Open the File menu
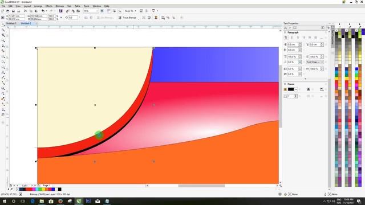The height and width of the screenshot is (205, 365). [3, 6]
